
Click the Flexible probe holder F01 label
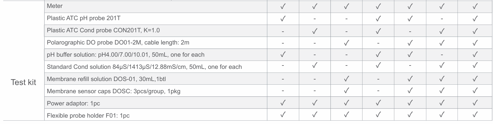(x=88, y=116)
